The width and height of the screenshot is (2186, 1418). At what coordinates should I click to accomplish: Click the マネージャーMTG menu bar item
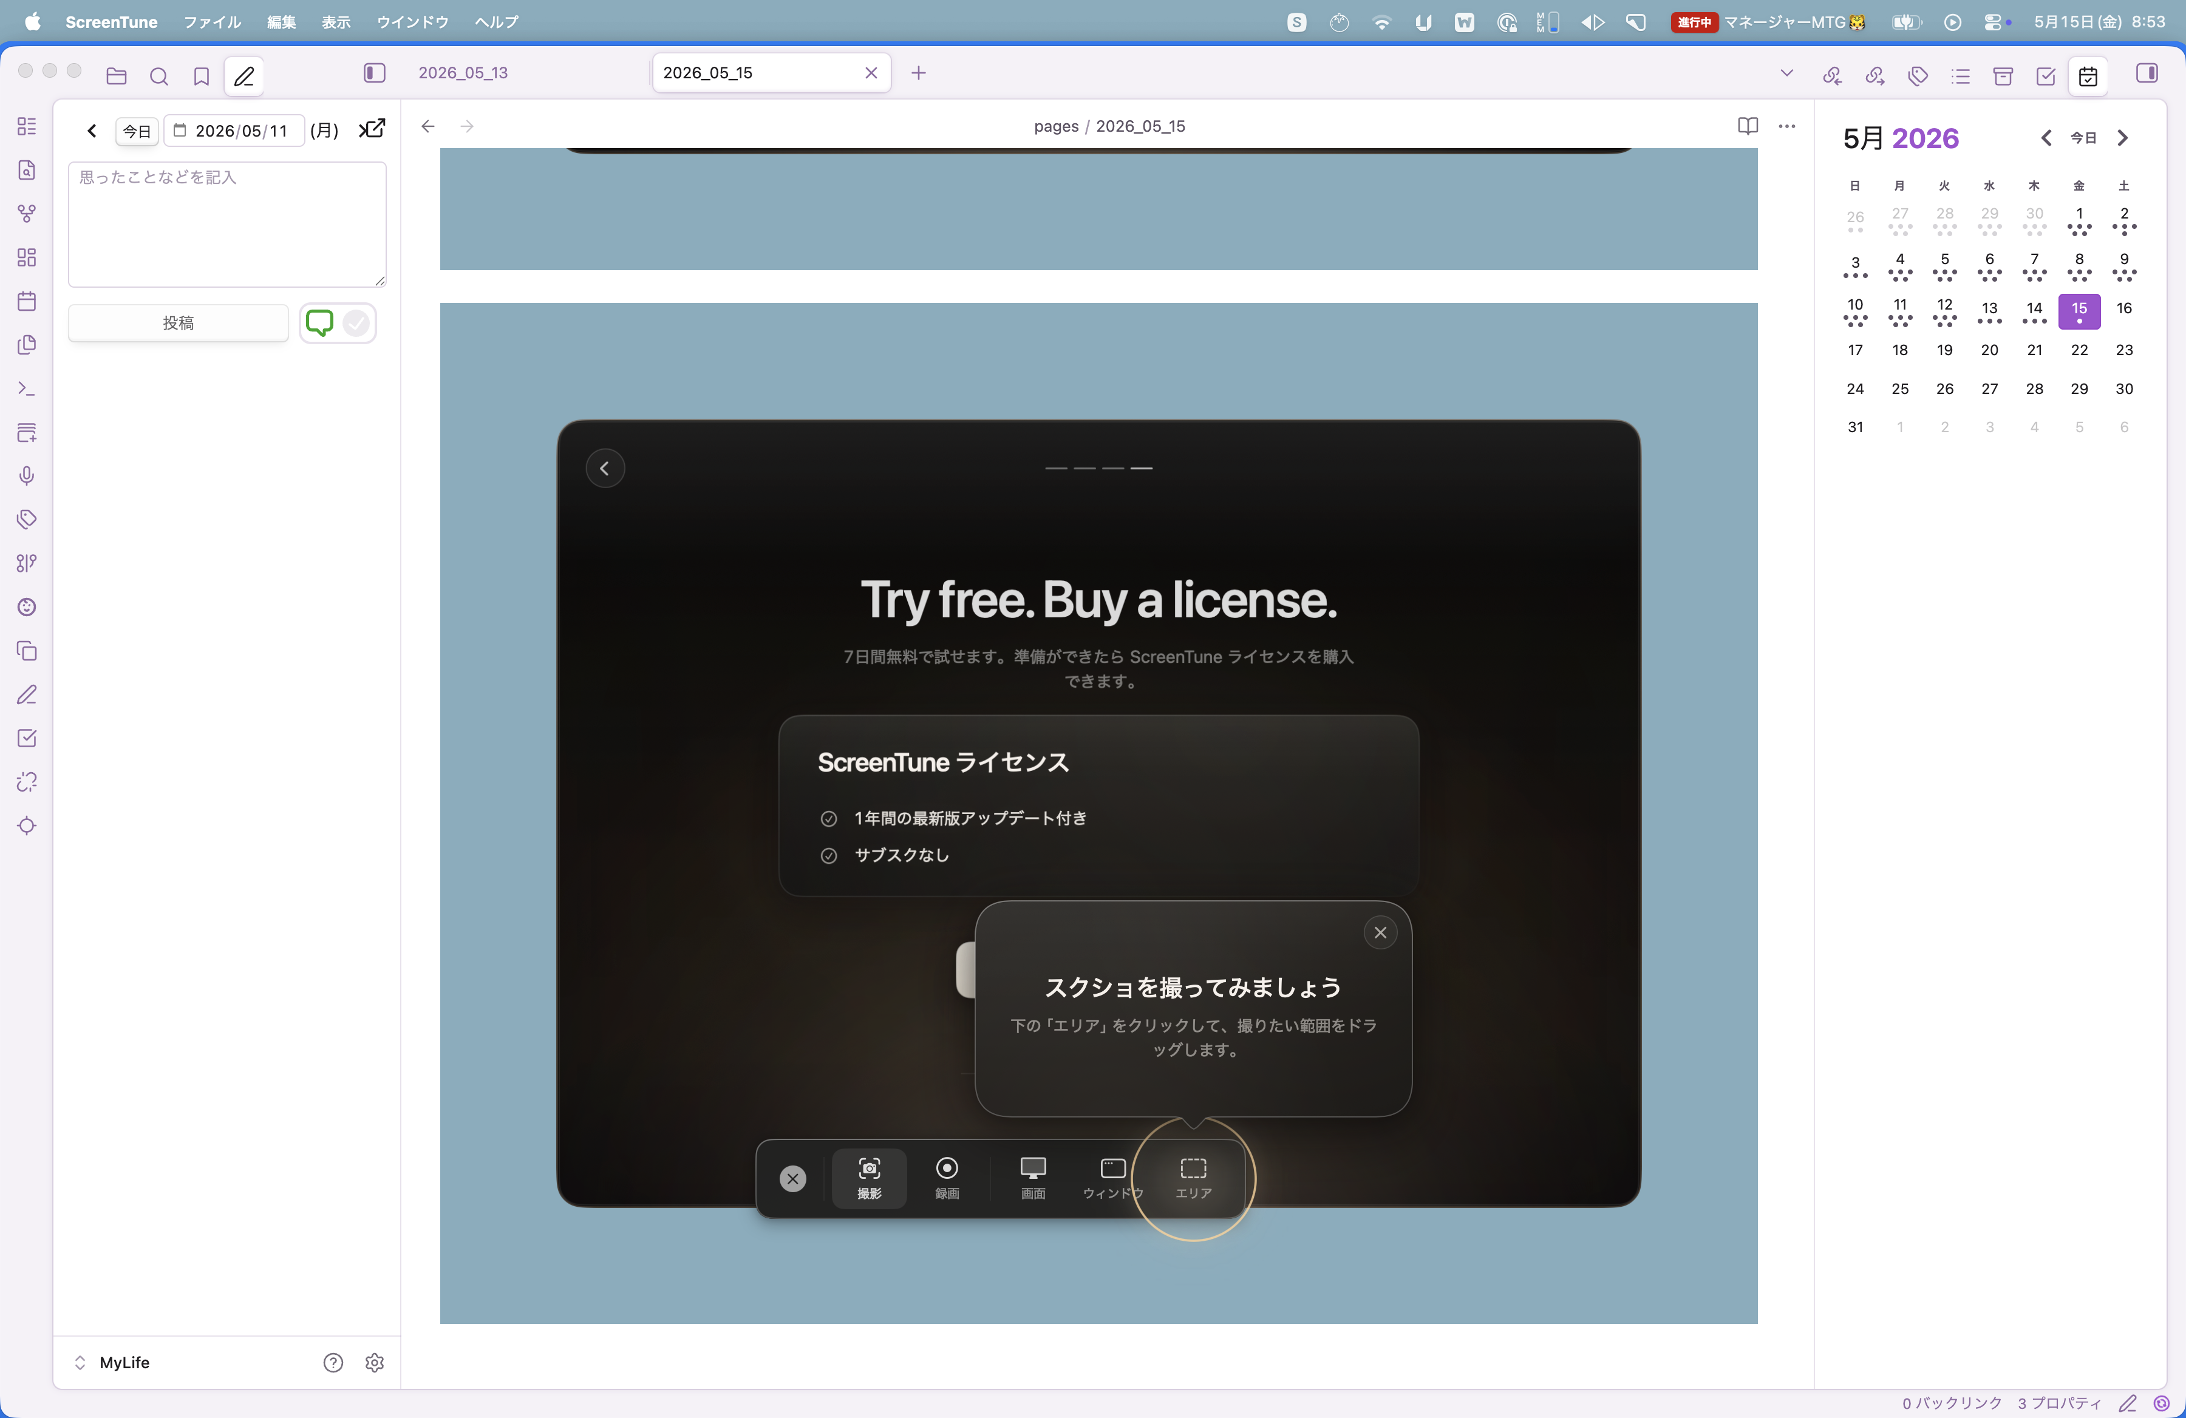point(1768,22)
